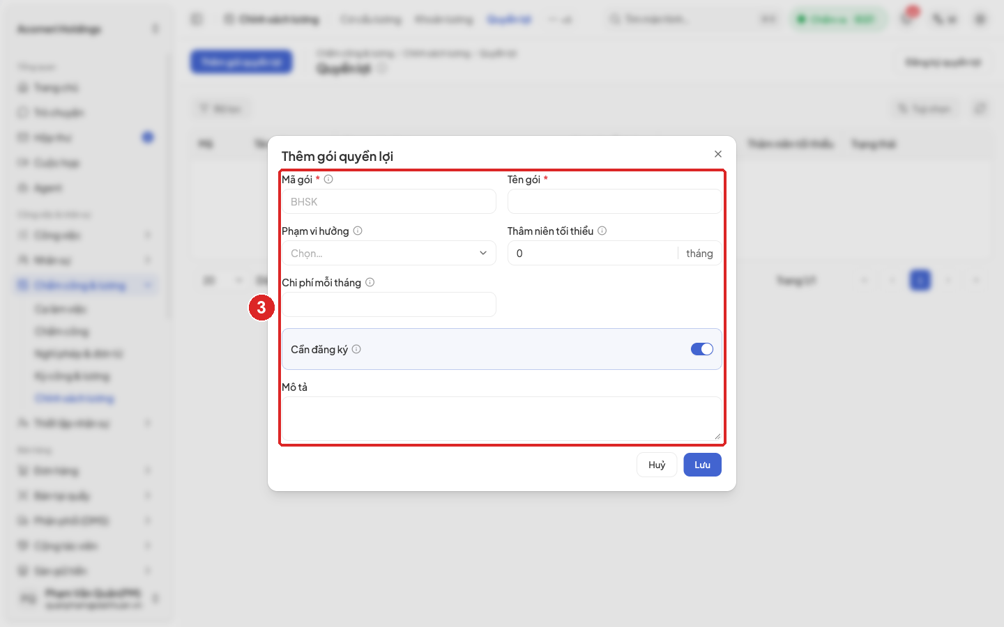Click info icon beside Thâm niên tối thiểu
The image size is (1004, 627).
(602, 231)
